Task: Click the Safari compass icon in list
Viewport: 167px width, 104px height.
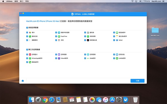Action: (x=117, y=40)
